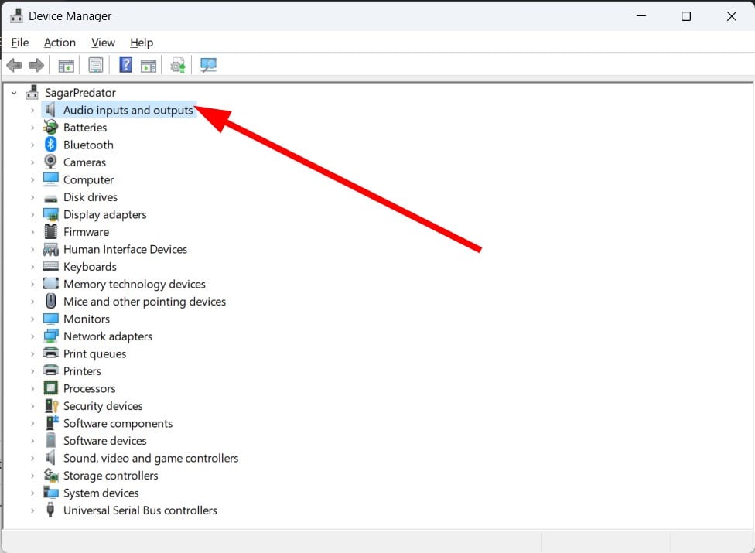The image size is (755, 553).
Task: Click the Device Manager title bar icon
Action: pos(16,16)
